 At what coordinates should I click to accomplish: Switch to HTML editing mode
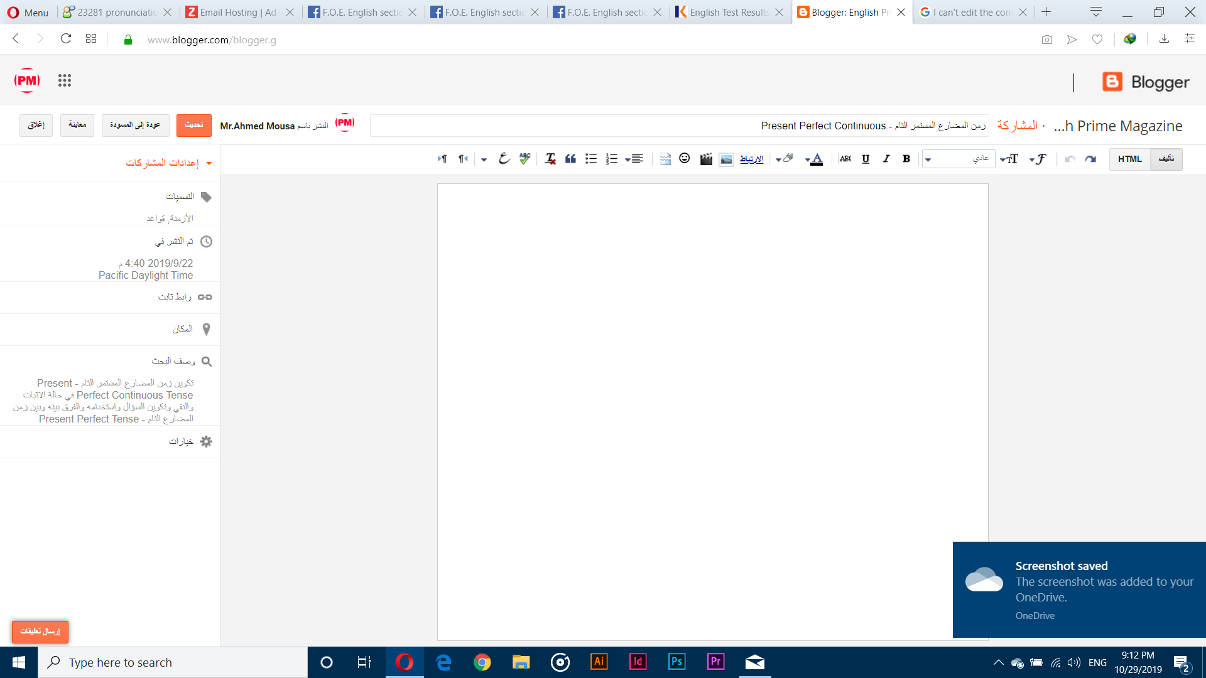(x=1129, y=159)
